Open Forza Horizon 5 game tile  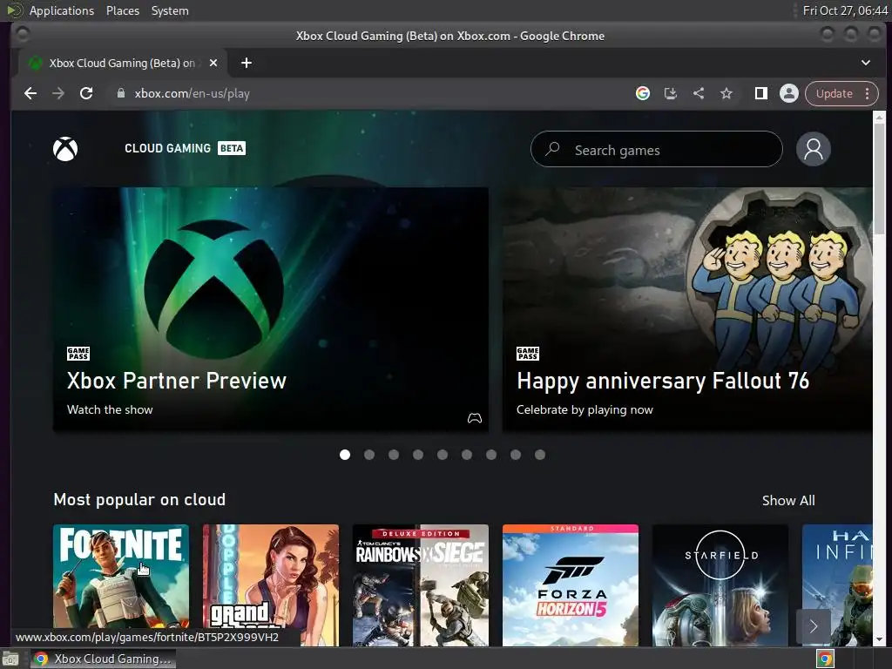tap(571, 585)
